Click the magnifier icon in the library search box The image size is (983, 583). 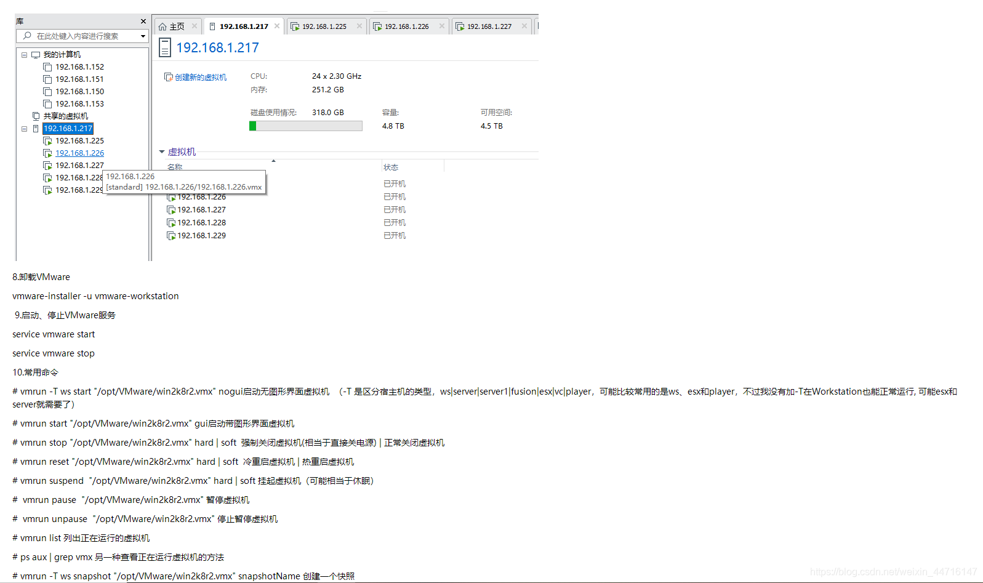tap(27, 36)
